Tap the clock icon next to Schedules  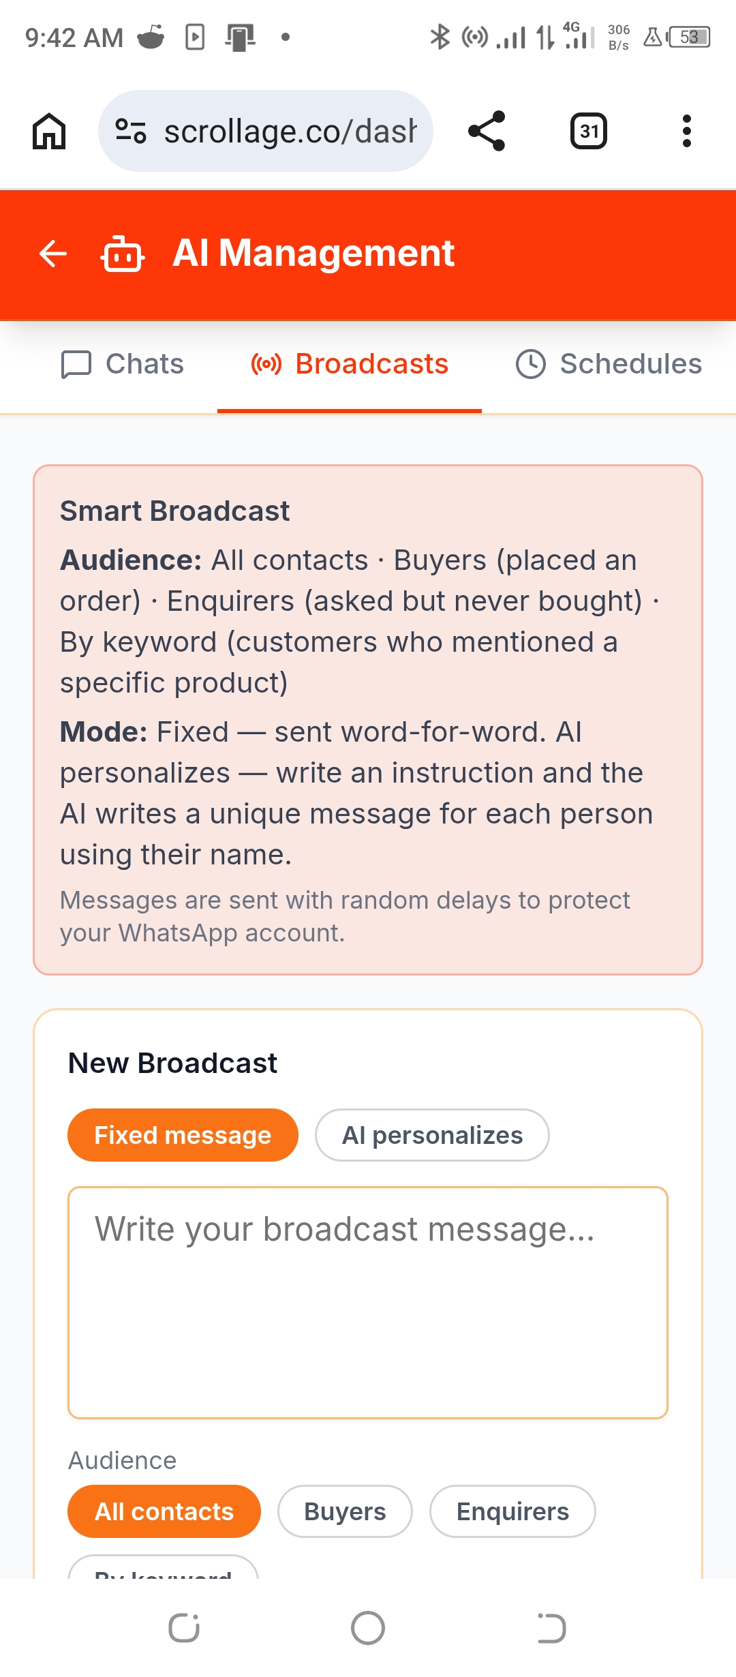532,363
